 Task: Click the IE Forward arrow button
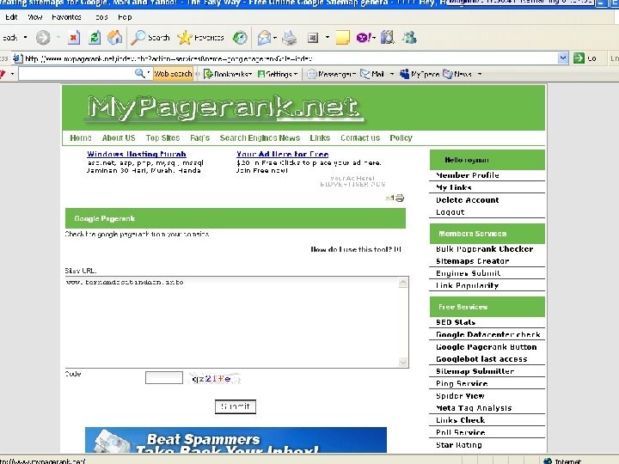43,38
